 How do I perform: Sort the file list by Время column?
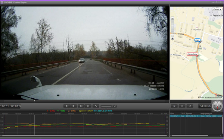(x=189, y=114)
